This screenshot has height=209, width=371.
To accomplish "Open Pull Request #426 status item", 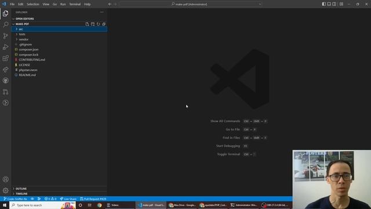I will tap(93, 199).
